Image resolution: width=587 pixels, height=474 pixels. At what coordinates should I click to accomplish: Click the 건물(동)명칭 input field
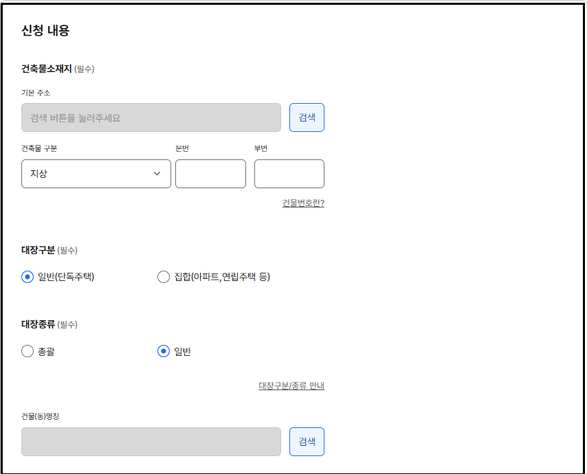tap(151, 442)
